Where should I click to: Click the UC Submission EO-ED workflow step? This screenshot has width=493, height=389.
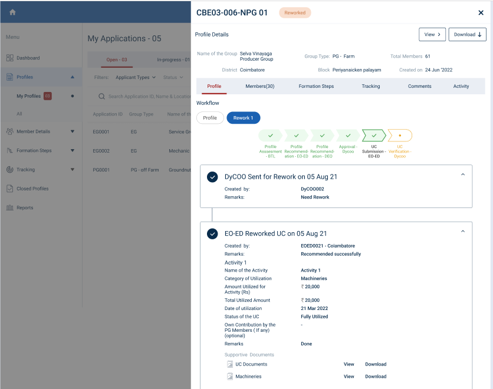pyautogui.click(x=374, y=136)
